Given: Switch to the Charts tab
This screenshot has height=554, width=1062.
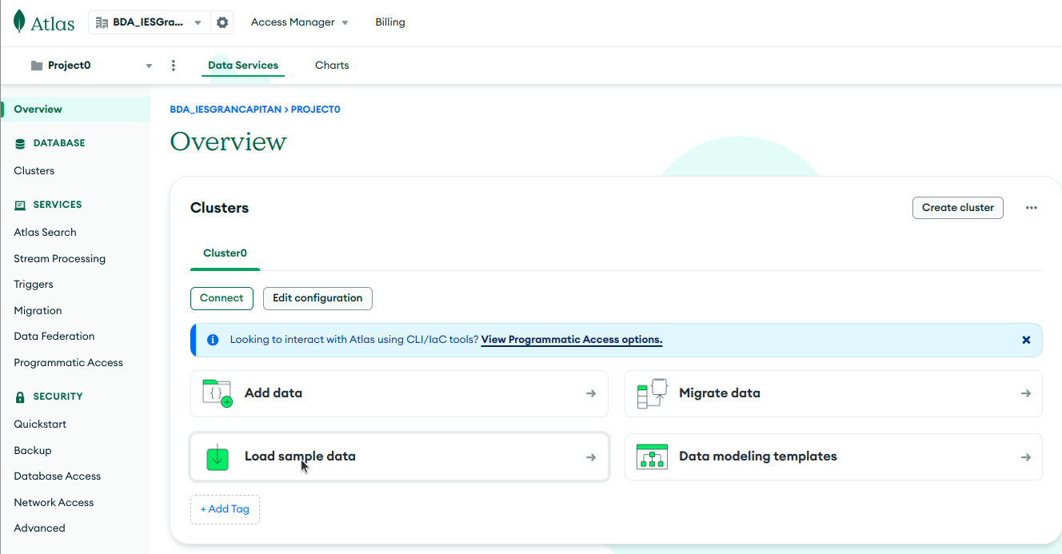Looking at the screenshot, I should [332, 66].
